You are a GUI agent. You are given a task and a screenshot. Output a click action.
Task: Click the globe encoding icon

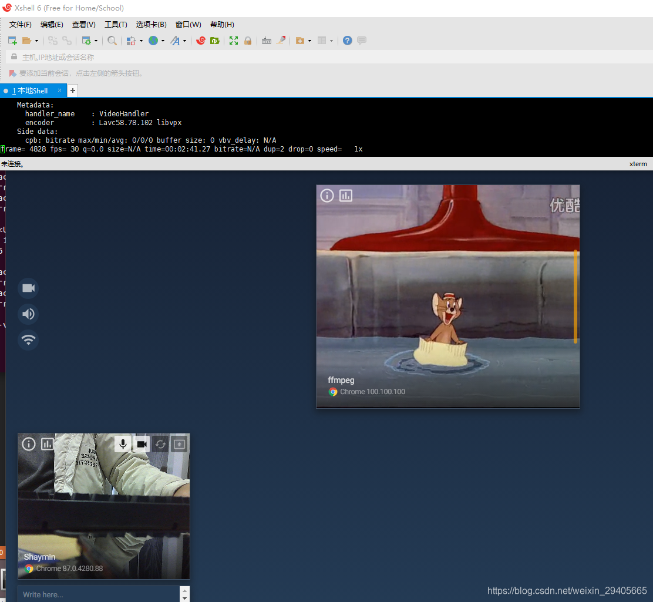coord(153,41)
